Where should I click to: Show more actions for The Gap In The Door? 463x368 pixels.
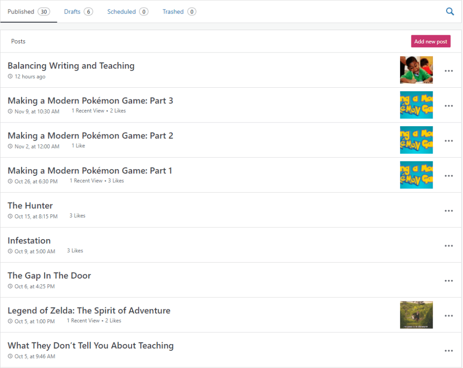(449, 281)
